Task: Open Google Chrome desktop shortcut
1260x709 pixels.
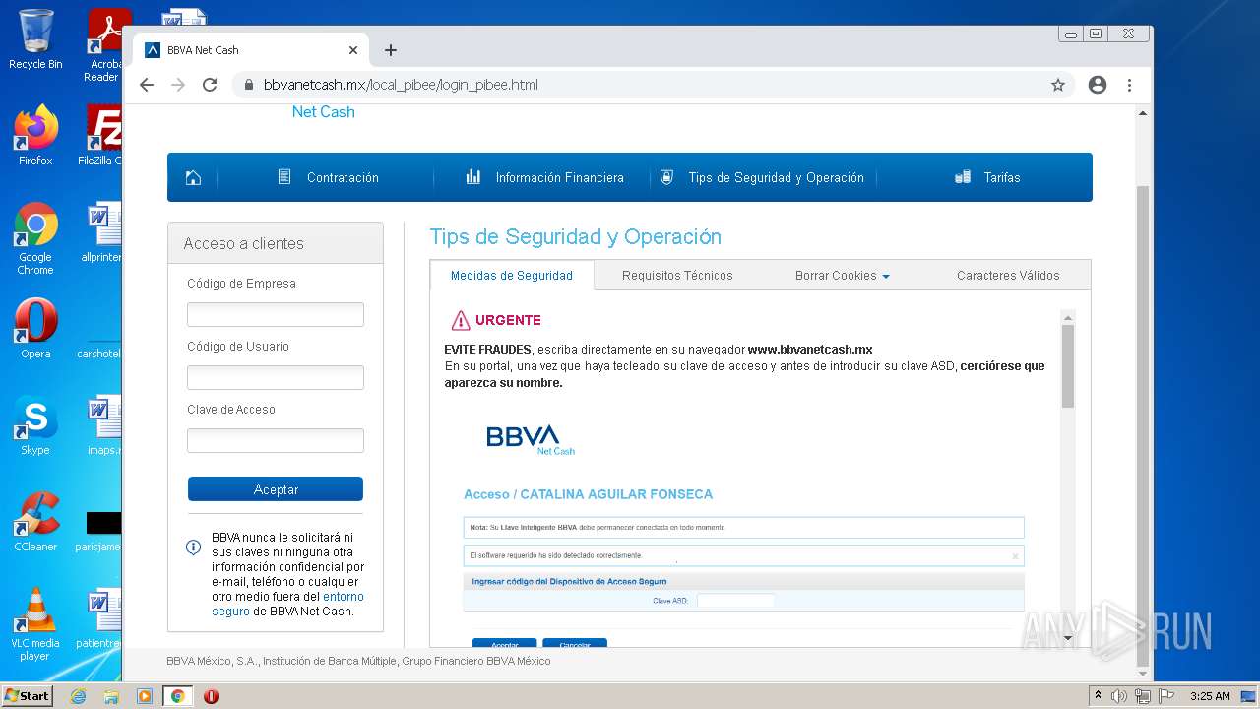Action: tap(35, 239)
